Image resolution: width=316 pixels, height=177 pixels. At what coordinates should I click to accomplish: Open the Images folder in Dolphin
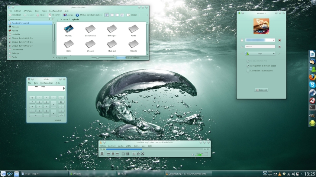coord(90,46)
